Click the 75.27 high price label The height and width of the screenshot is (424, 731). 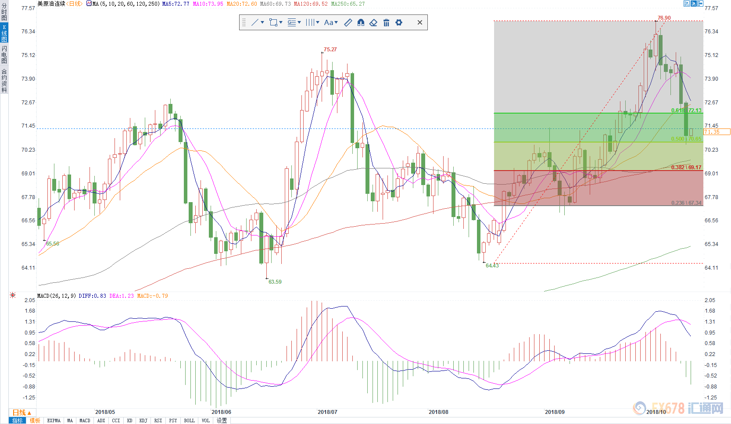(x=330, y=50)
